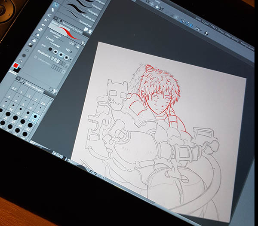This screenshot has height=226, width=258.
Task: Select the Calligraphy pen sub tool
Action: pyautogui.click(x=93, y=12)
